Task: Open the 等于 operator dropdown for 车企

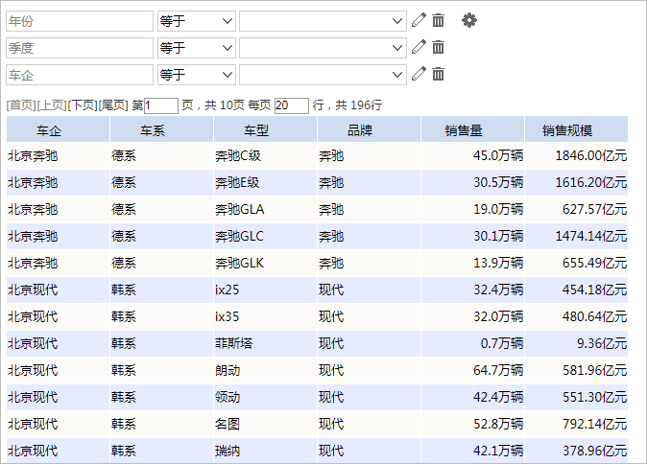Action: (x=197, y=75)
